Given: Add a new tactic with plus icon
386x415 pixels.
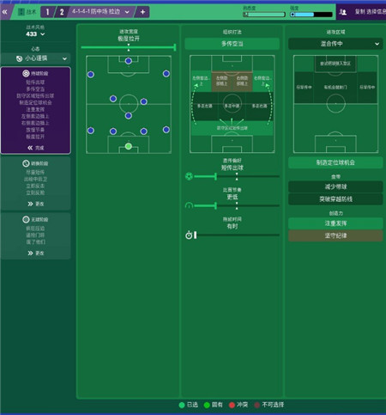Looking at the screenshot, I should (x=142, y=12).
